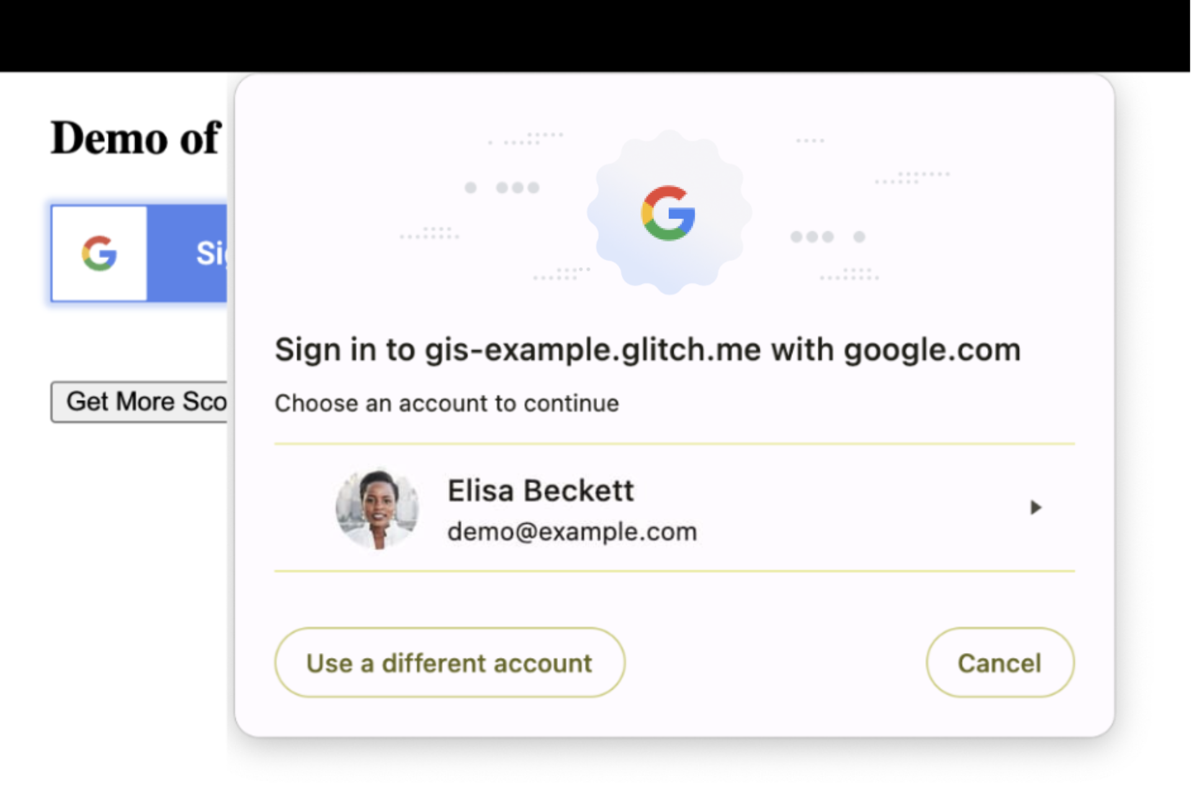Click the Google 'G' icon on sign-in button
The image size is (1194, 800).
click(x=98, y=252)
